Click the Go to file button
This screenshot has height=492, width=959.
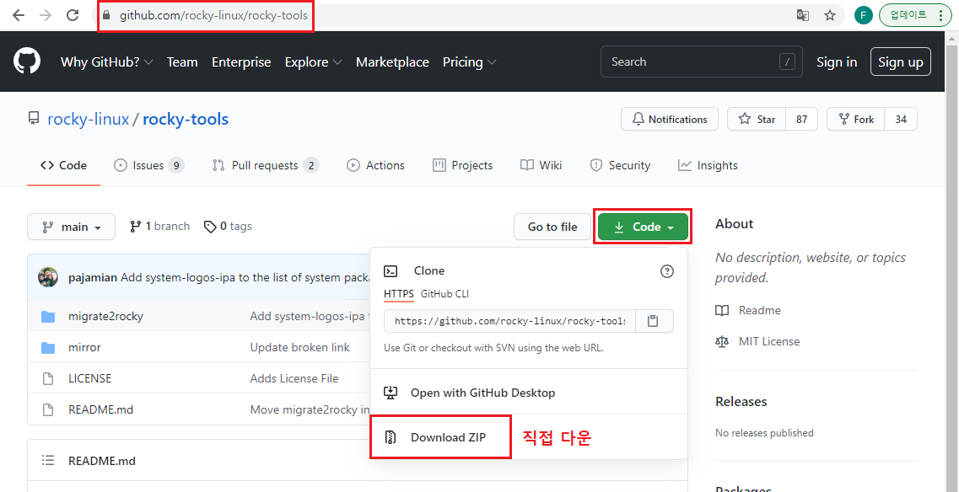pos(552,227)
